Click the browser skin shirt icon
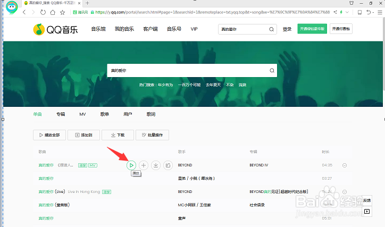This screenshot has height=227, width=385. (351, 3)
